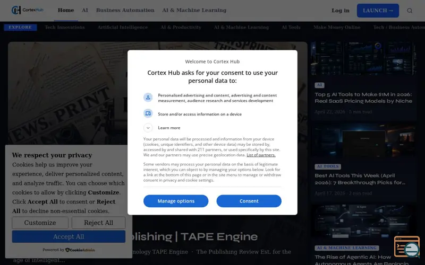
Task: Click the CookieAdmin shield logo
Action: tap(67, 250)
